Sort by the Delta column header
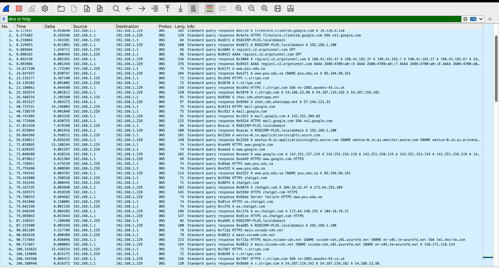 click(x=57, y=26)
